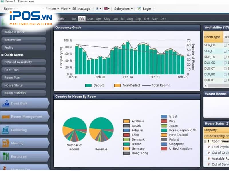This screenshot has width=229, height=171.
Task: Open the Front Desk module icon
Action: tap(6, 103)
